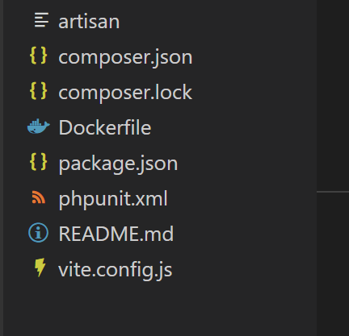This screenshot has height=336, width=349.
Task: Select the vite.config.js file
Action: click(x=115, y=269)
